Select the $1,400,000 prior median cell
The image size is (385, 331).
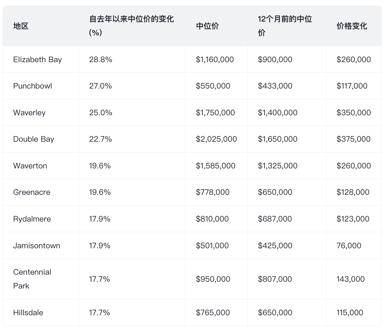tap(277, 113)
